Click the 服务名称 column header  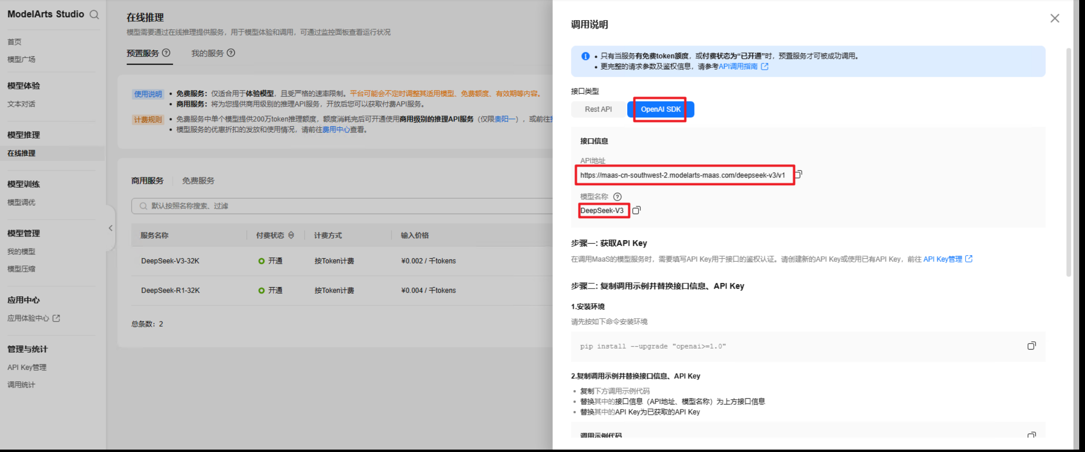point(155,235)
